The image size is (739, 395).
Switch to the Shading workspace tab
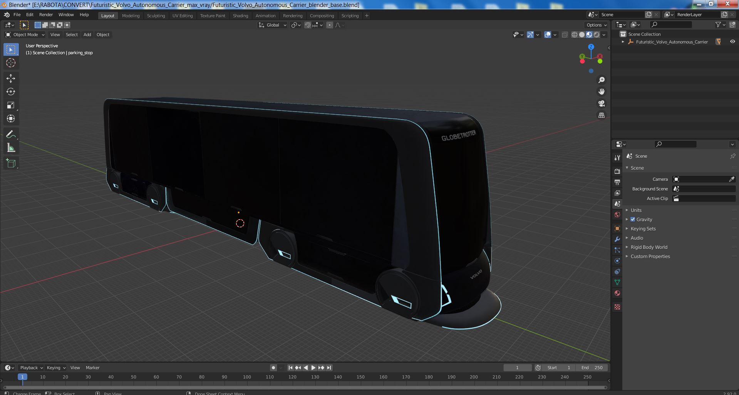point(240,16)
